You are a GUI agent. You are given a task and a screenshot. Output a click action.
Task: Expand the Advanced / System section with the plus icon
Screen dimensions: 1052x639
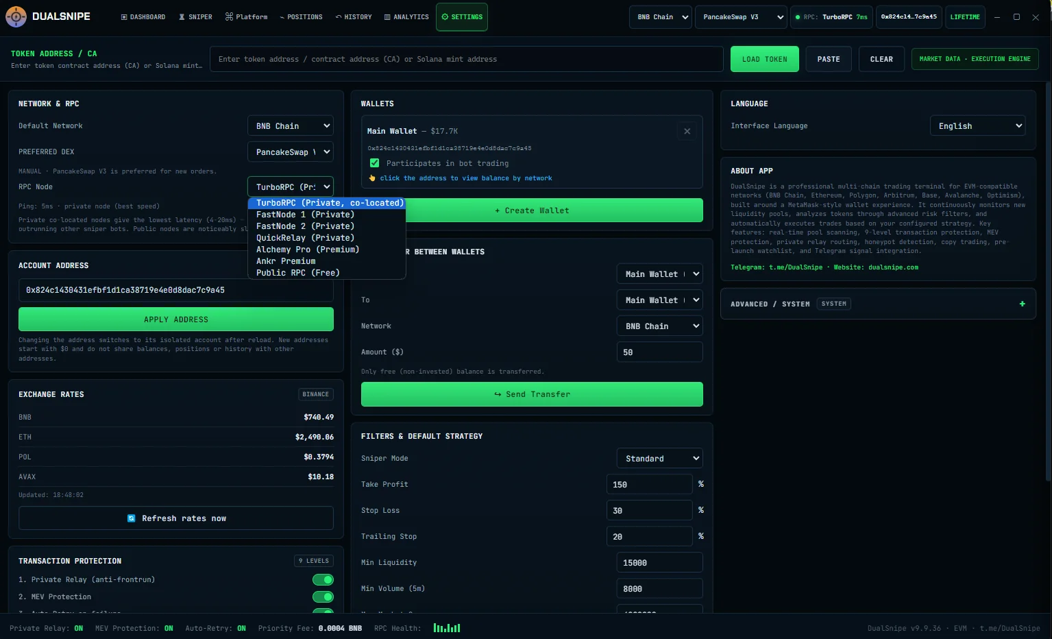(1022, 304)
